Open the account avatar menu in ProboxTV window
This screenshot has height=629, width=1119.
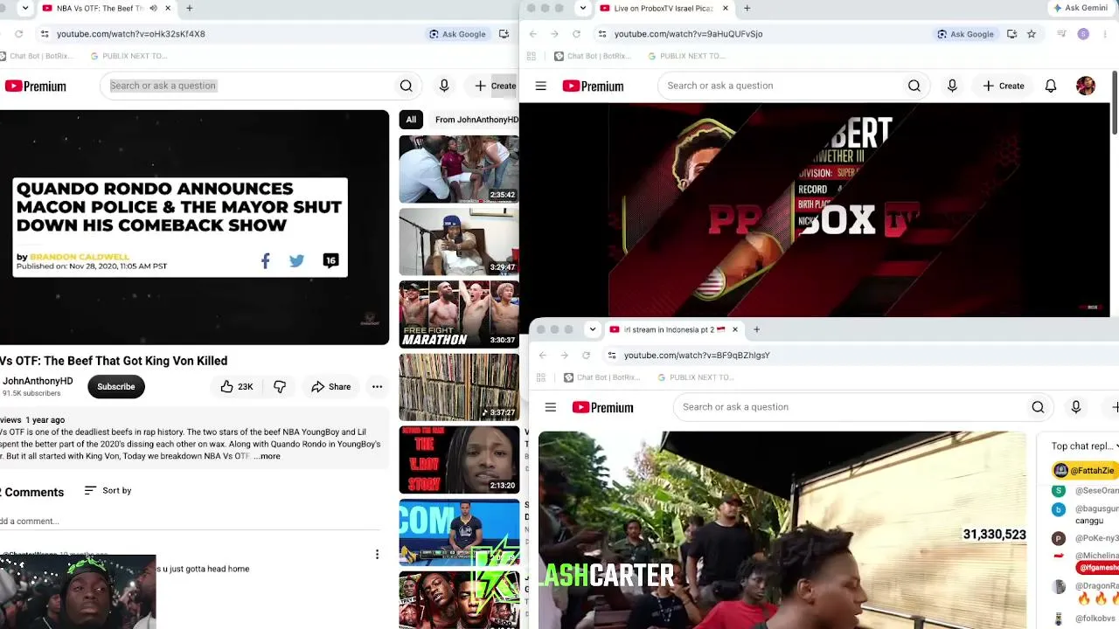coord(1086,86)
